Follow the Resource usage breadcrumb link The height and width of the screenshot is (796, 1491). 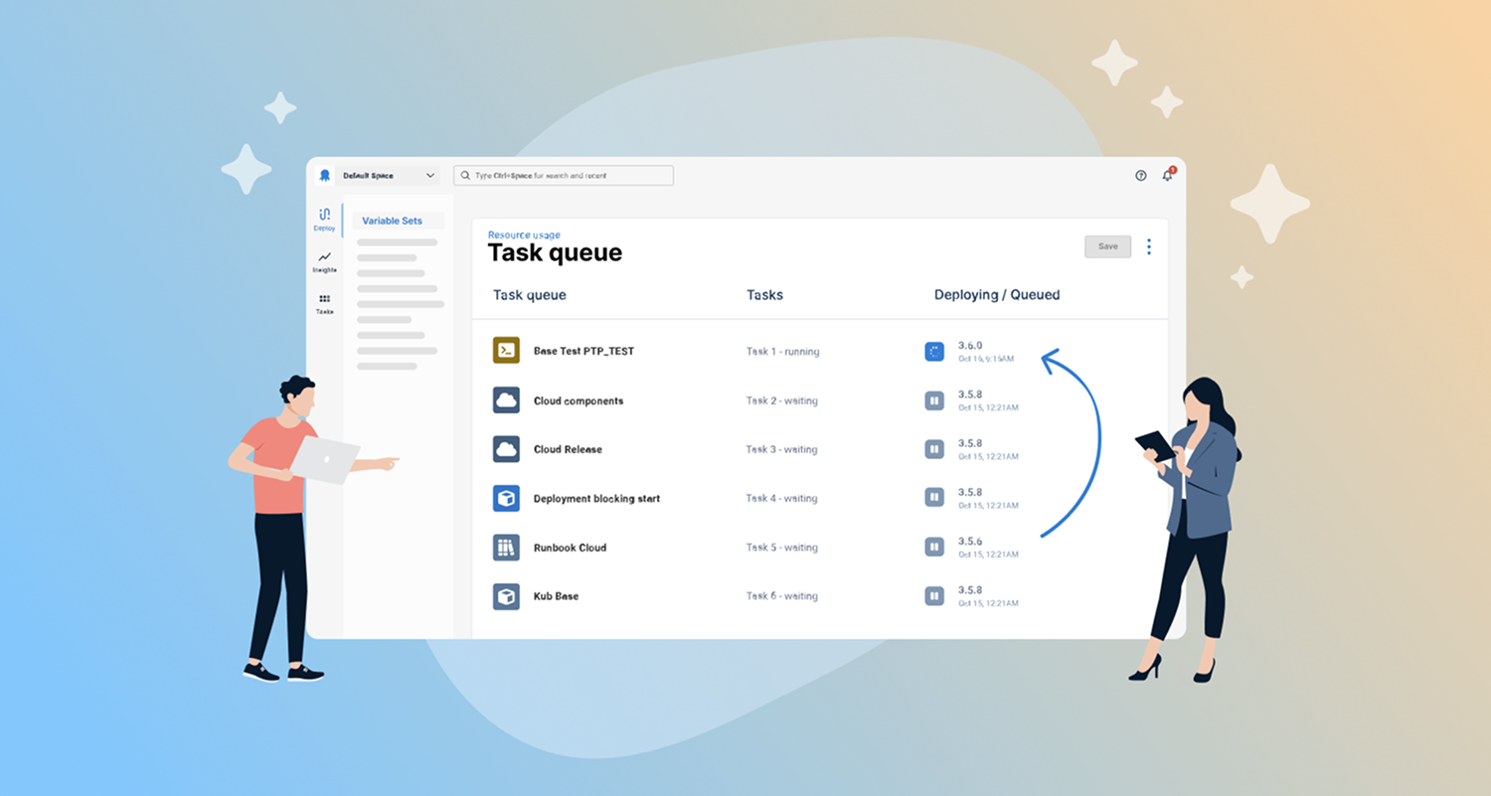point(524,235)
